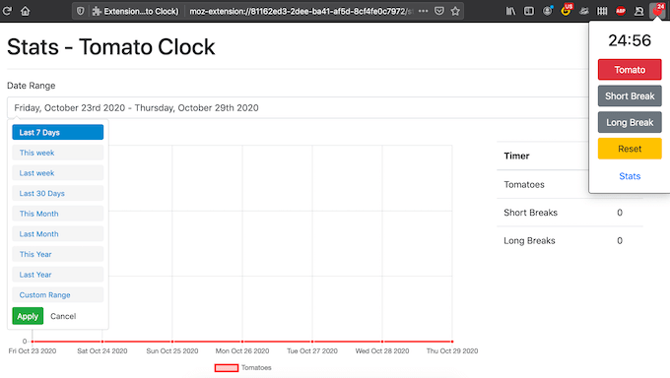
Task: Choose the This Month range option
Action: tap(58, 214)
